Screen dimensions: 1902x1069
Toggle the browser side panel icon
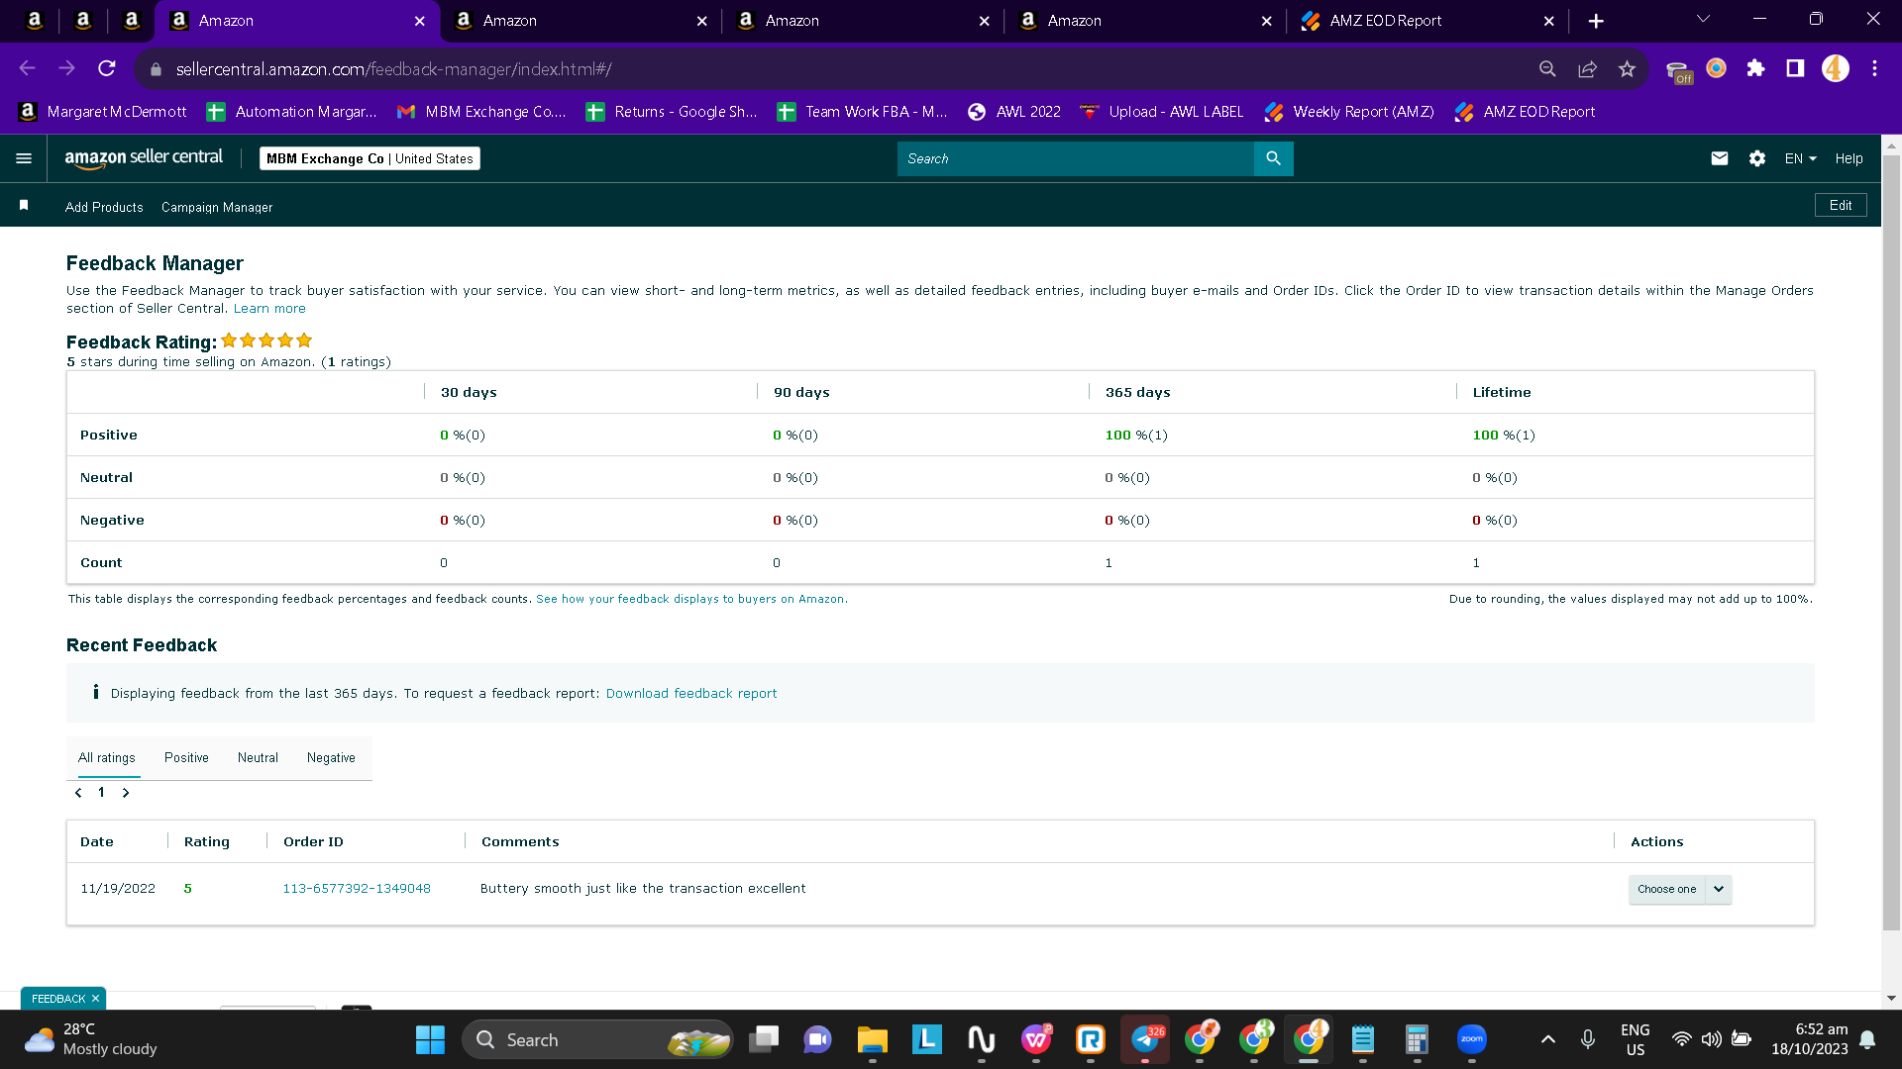tap(1795, 68)
